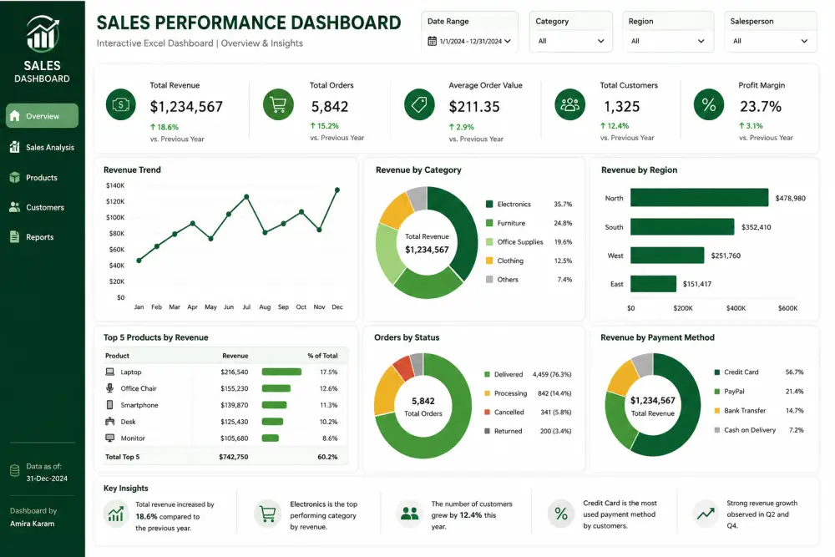Click the Credit Card legend entry
The image size is (835, 557).
pos(759,372)
